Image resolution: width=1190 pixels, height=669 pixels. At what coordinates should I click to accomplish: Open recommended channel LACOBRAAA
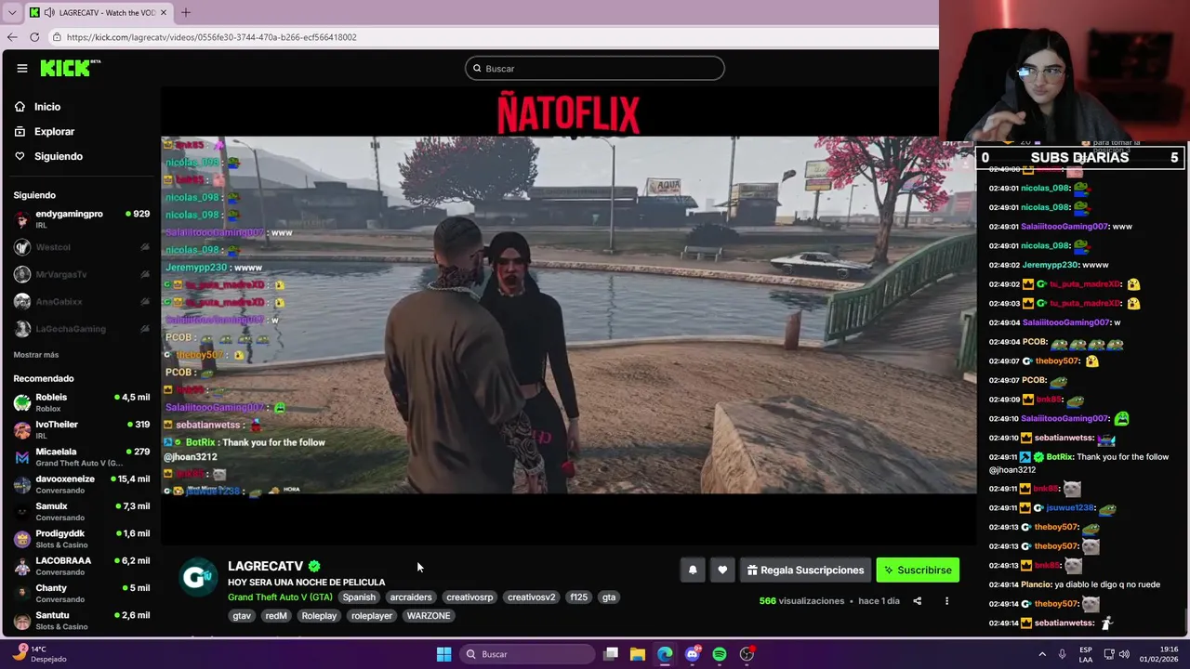pos(82,566)
